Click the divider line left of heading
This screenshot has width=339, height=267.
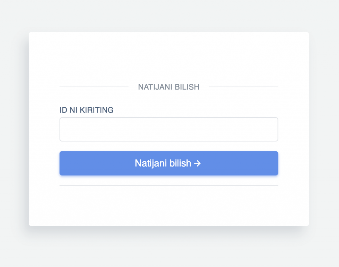click(x=94, y=86)
